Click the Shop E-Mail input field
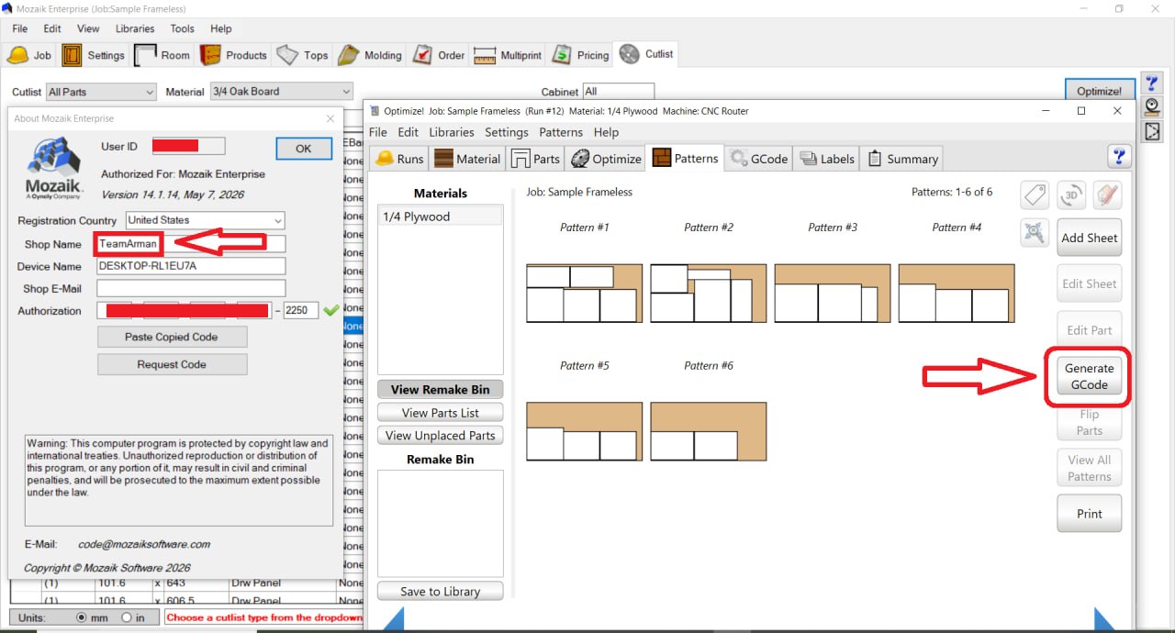 [x=191, y=288]
